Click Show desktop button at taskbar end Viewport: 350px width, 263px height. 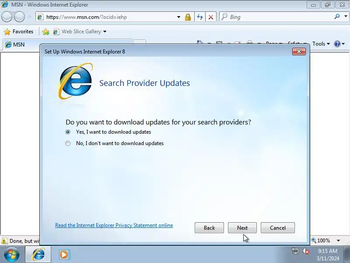click(347, 255)
